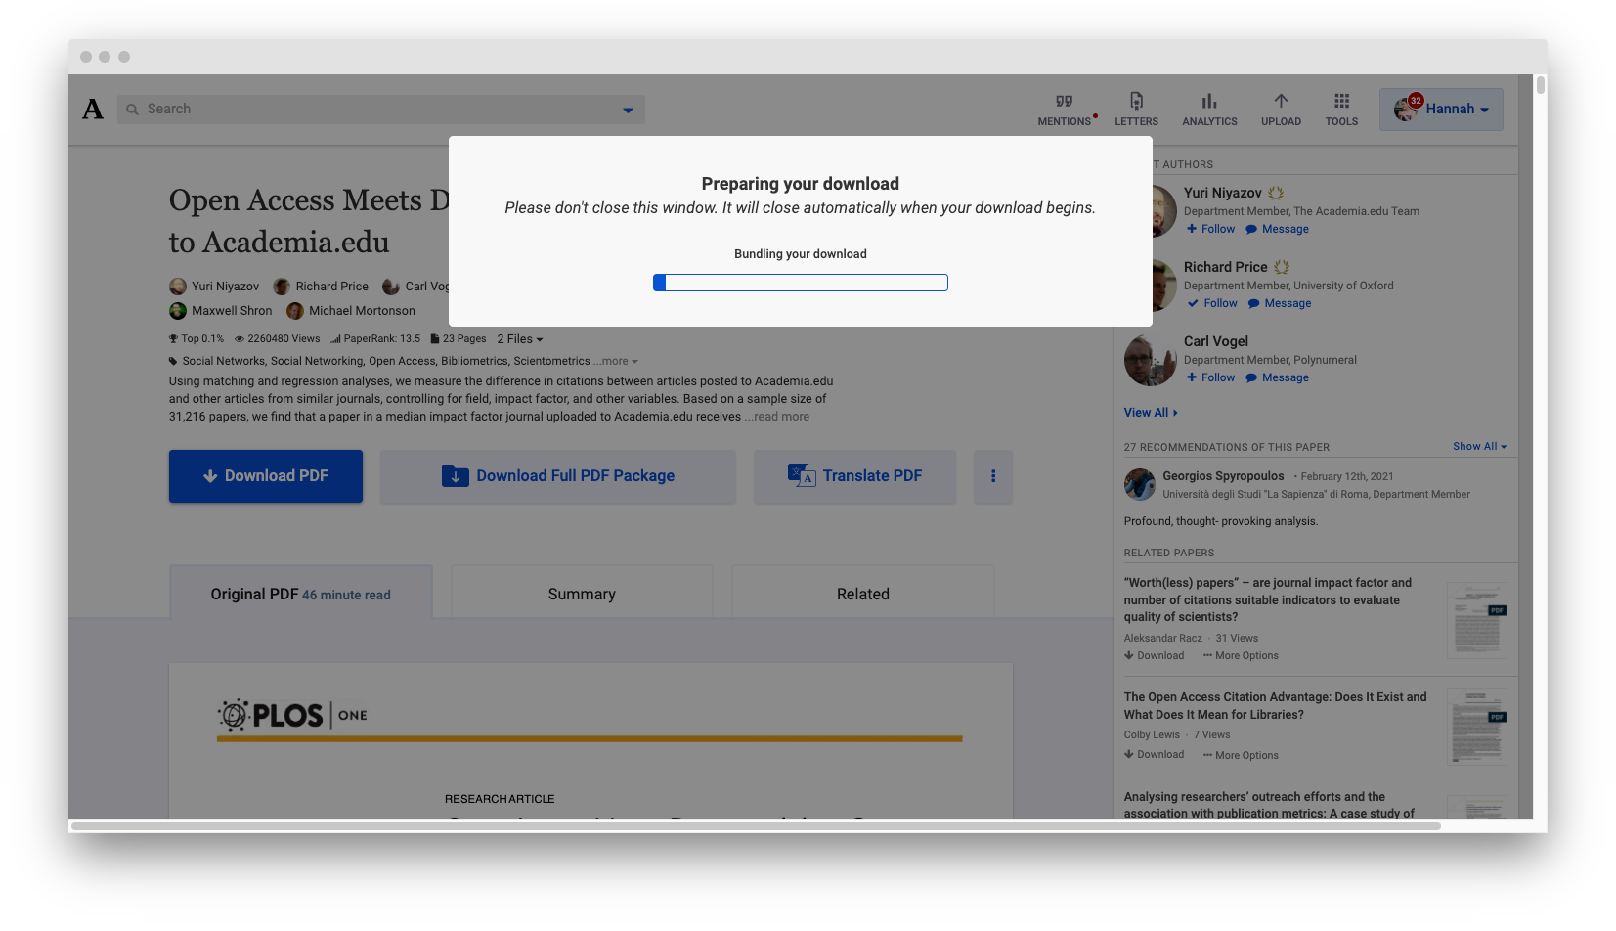Click the pages document icon
The image size is (1616, 931).
point(435,339)
